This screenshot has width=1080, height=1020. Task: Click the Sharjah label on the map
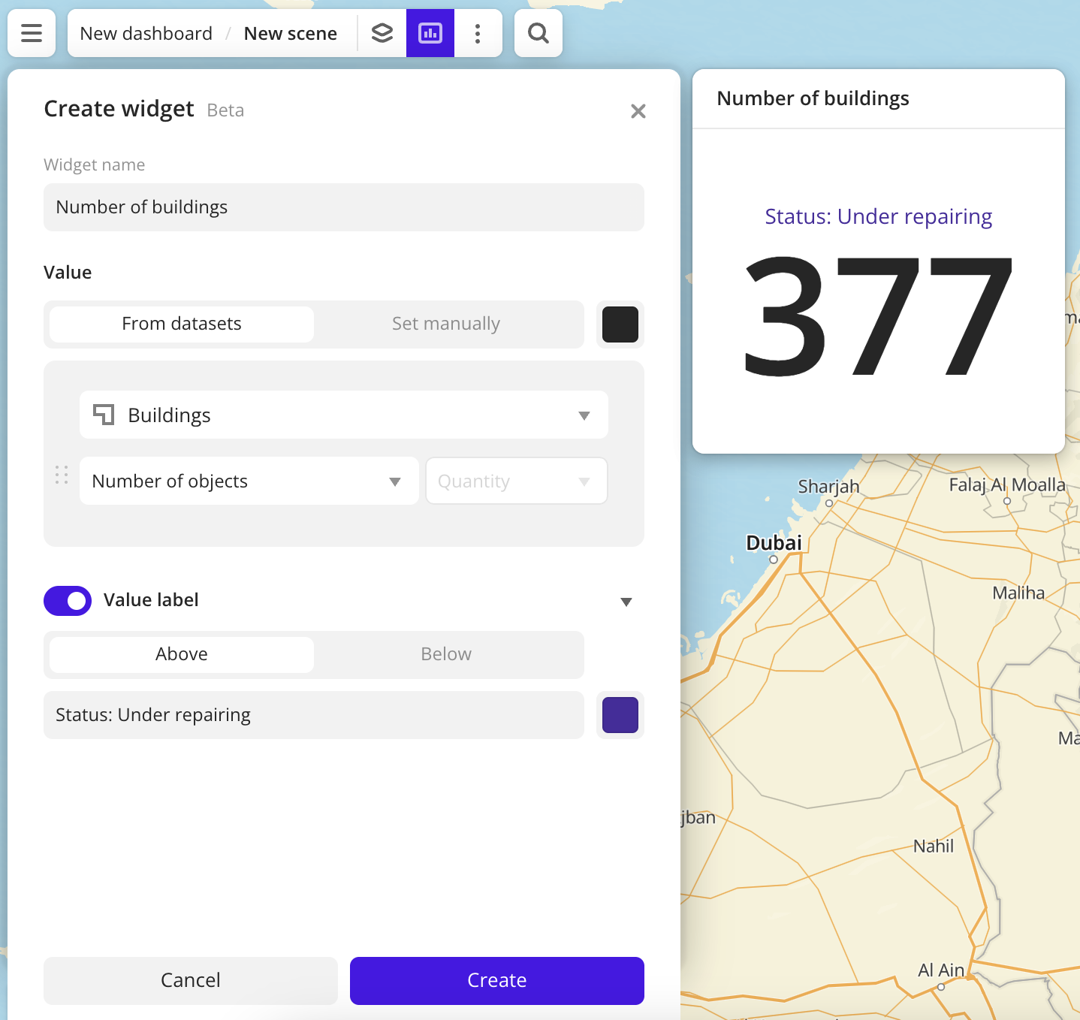pyautogui.click(x=828, y=487)
